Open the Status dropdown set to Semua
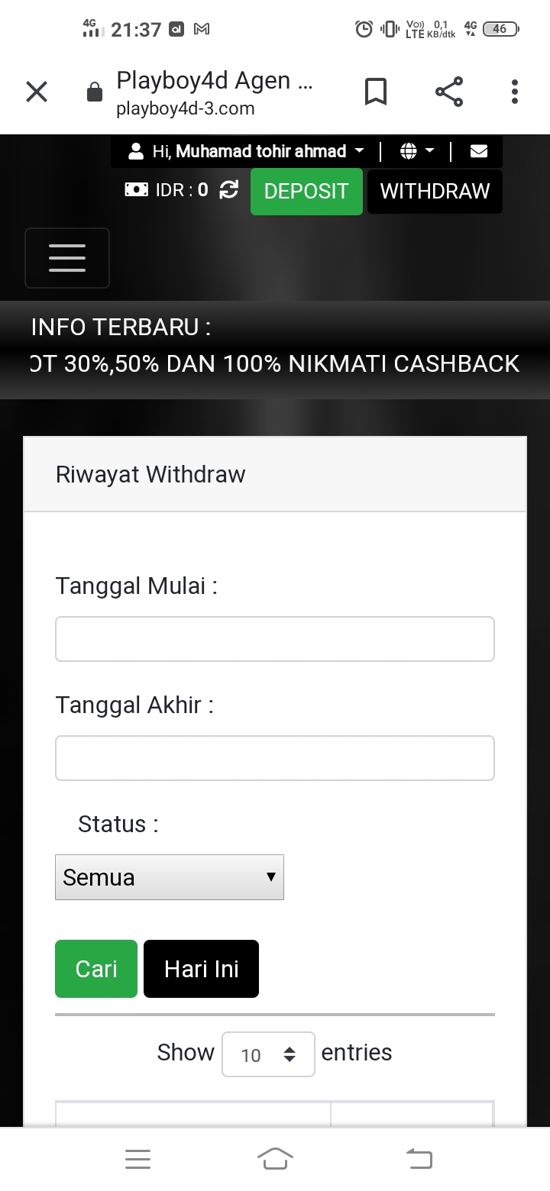550x1191 pixels. 169,877
